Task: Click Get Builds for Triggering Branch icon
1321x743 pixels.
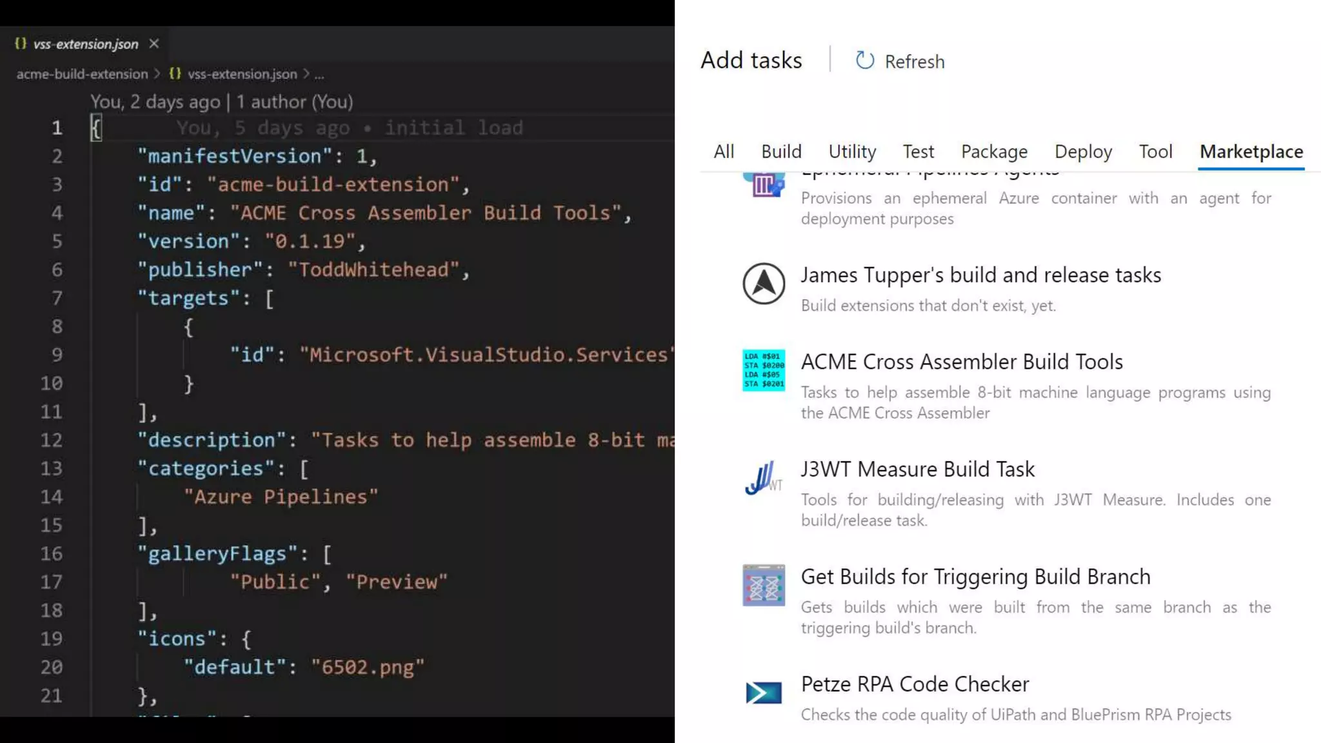Action: point(764,586)
